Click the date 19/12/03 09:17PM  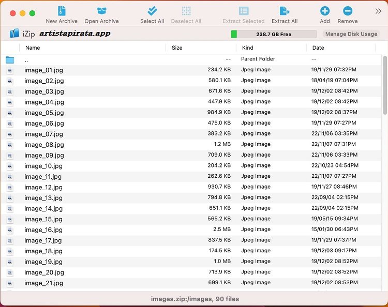click(334, 250)
